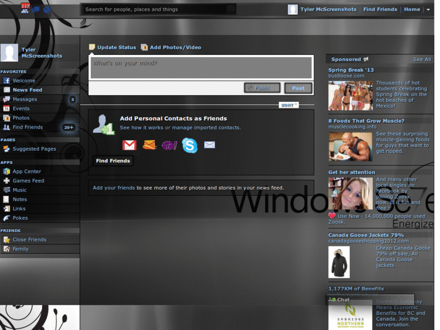Click 'Use Now' Zoosk link

[x=348, y=216]
